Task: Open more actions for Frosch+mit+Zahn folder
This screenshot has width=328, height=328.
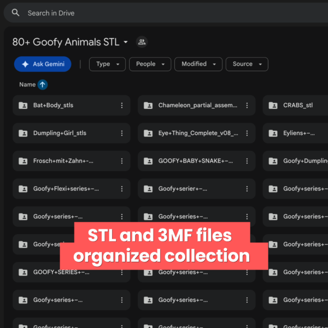Action: tap(122, 161)
